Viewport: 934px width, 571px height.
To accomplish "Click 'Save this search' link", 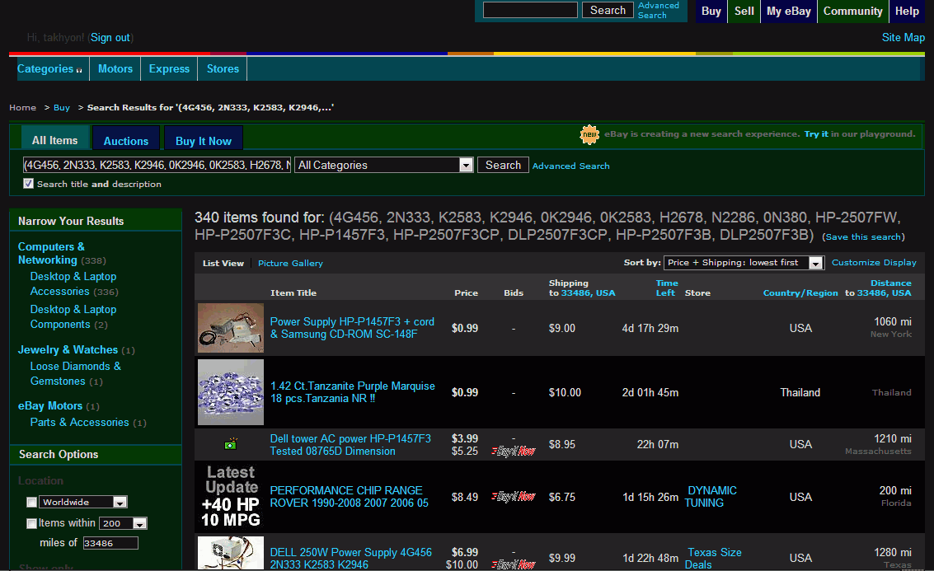I will (x=863, y=237).
